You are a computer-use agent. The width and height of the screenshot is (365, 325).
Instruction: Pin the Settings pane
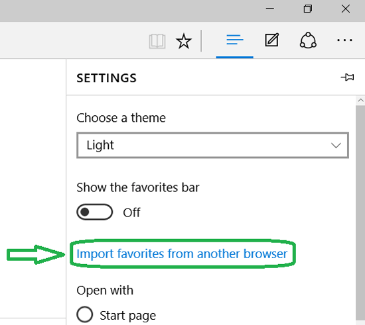click(347, 77)
